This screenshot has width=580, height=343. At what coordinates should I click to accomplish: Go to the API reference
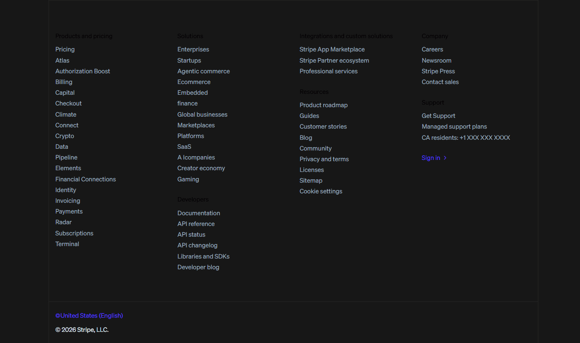[196, 224]
